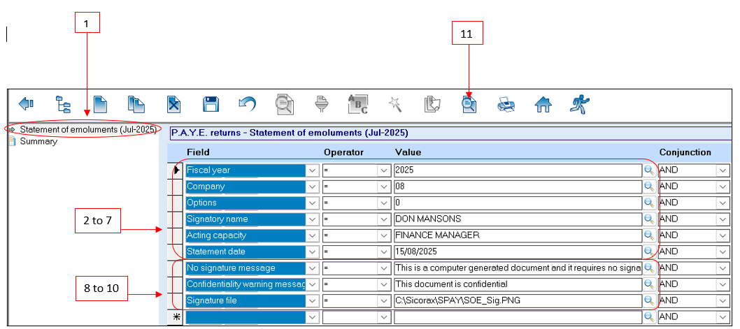Save using the floppy disk icon
Viewport: 740px width, 329px height.
tap(210, 104)
